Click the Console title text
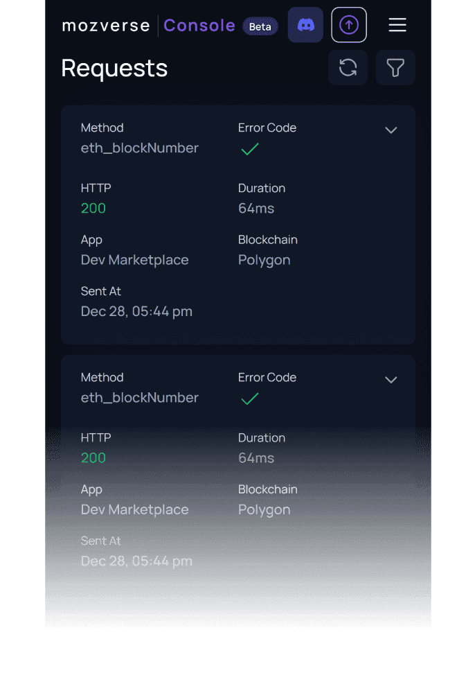This screenshot has height=700, width=475. tap(199, 26)
